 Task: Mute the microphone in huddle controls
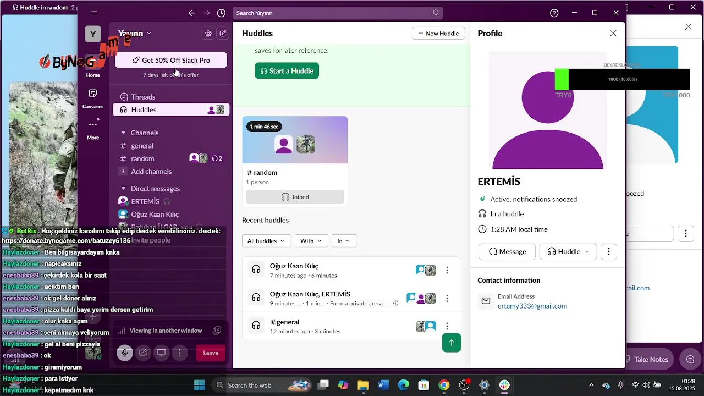coord(125,353)
